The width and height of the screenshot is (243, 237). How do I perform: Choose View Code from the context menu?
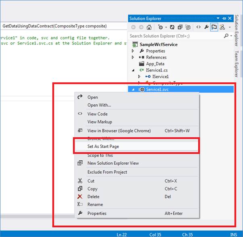(x=137, y=114)
